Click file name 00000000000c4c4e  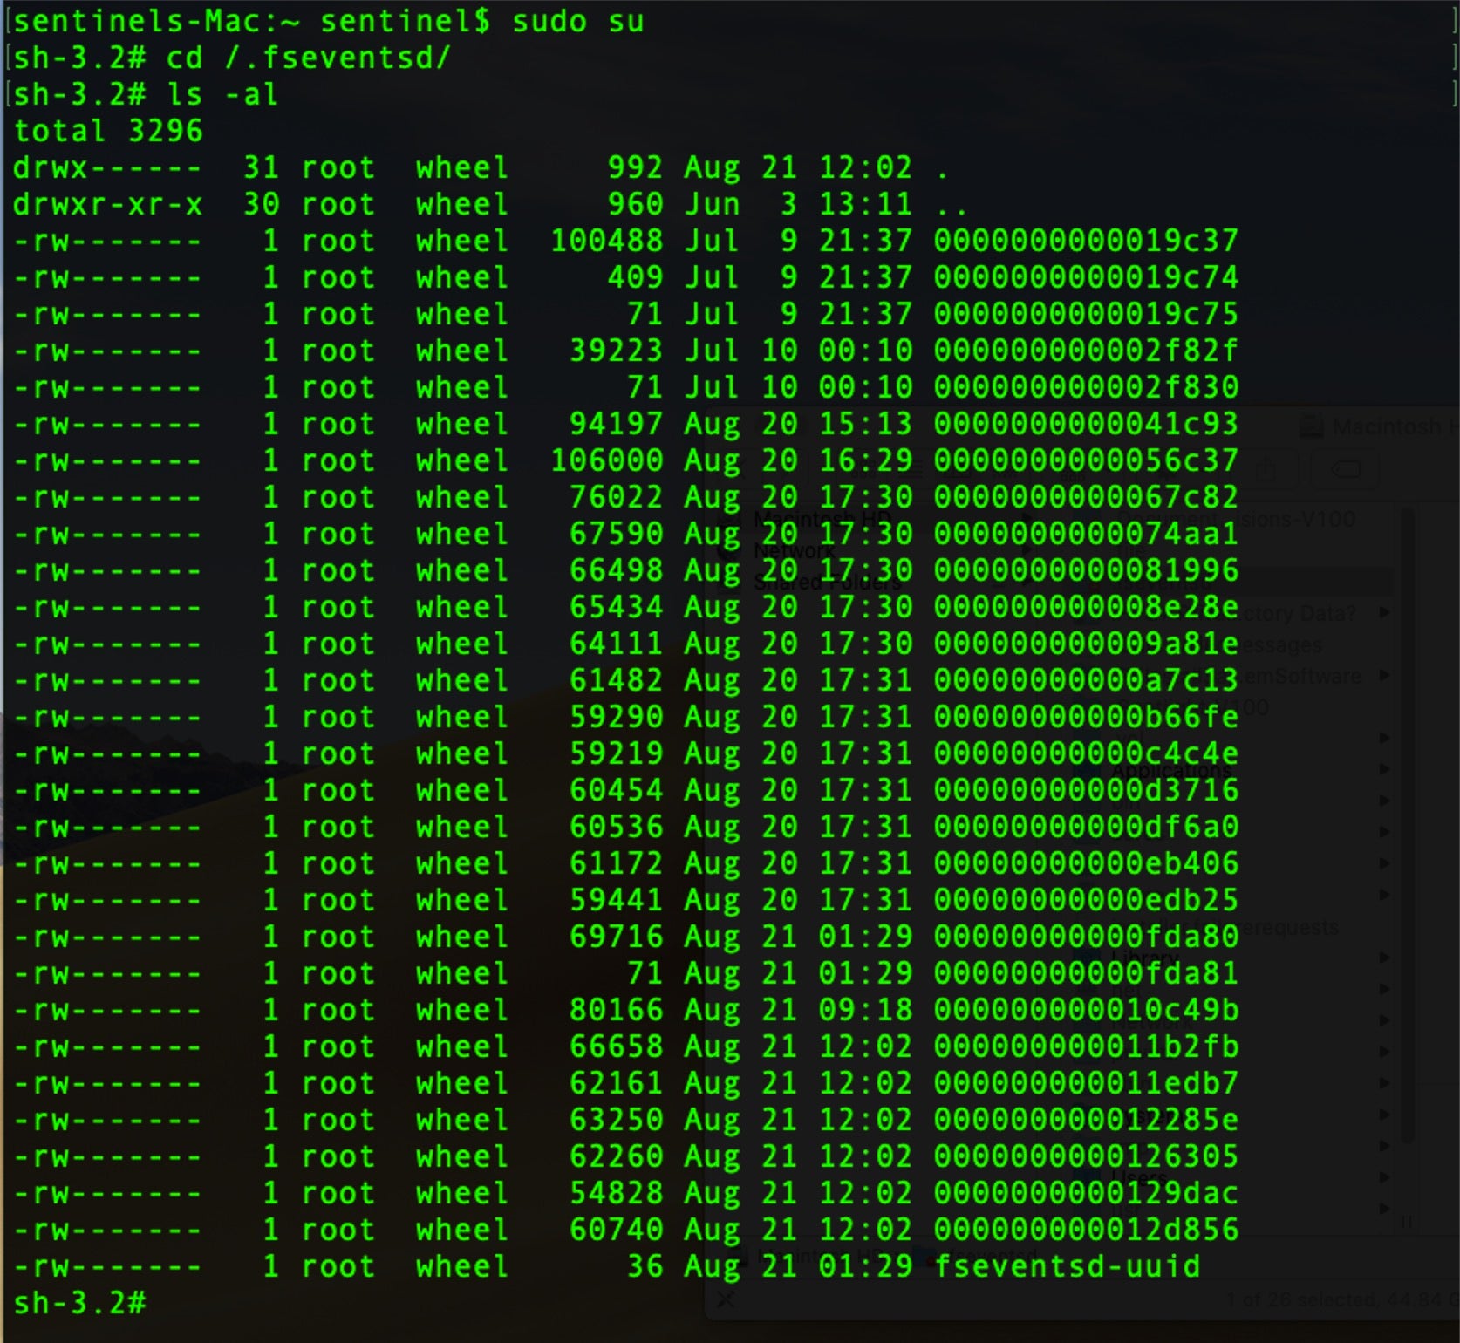(1086, 753)
